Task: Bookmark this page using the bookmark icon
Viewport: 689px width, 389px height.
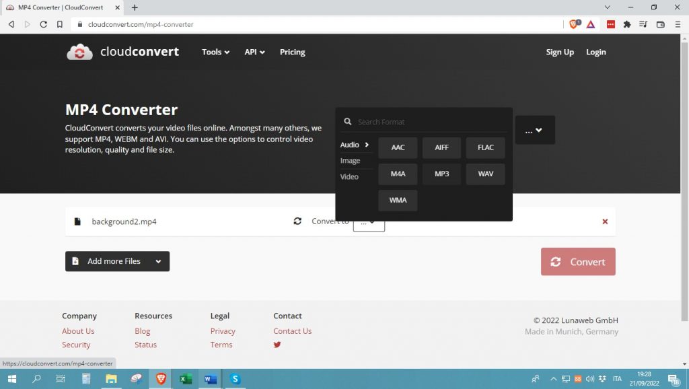Action: 60,24
